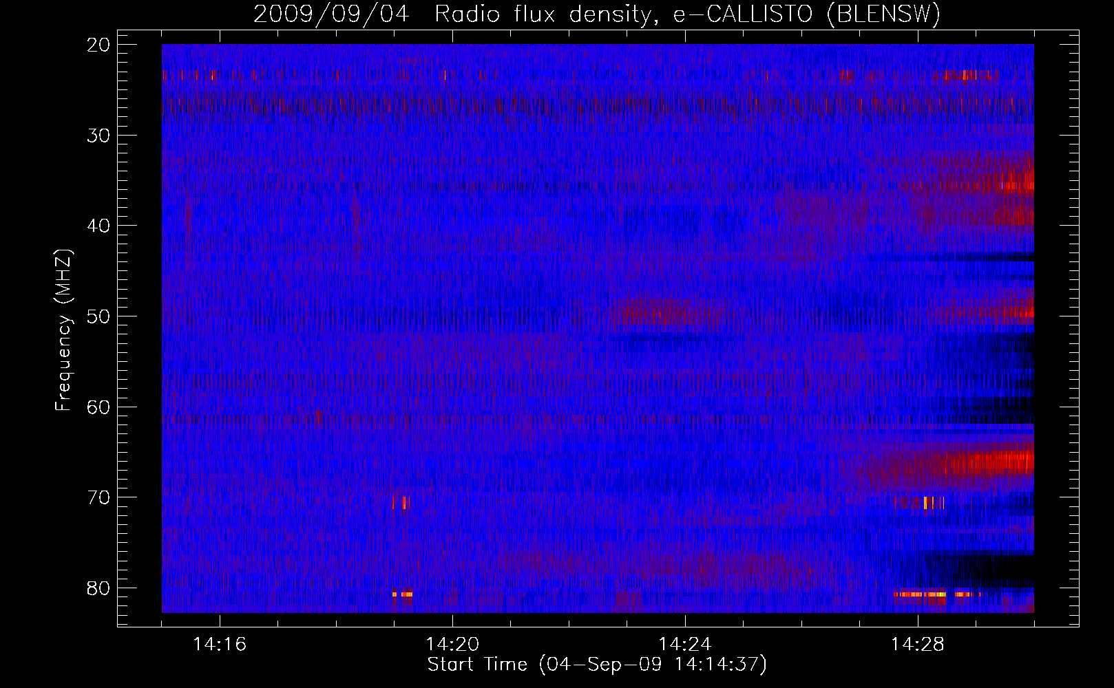
Task: Click the 14:28 time tick label
Action: (918, 645)
